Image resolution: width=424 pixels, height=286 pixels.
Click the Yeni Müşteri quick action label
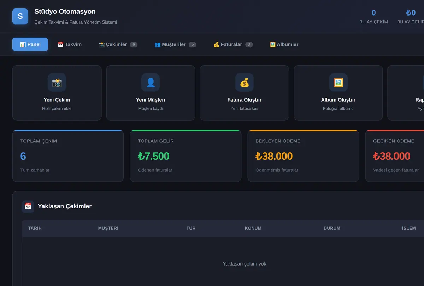(151, 100)
